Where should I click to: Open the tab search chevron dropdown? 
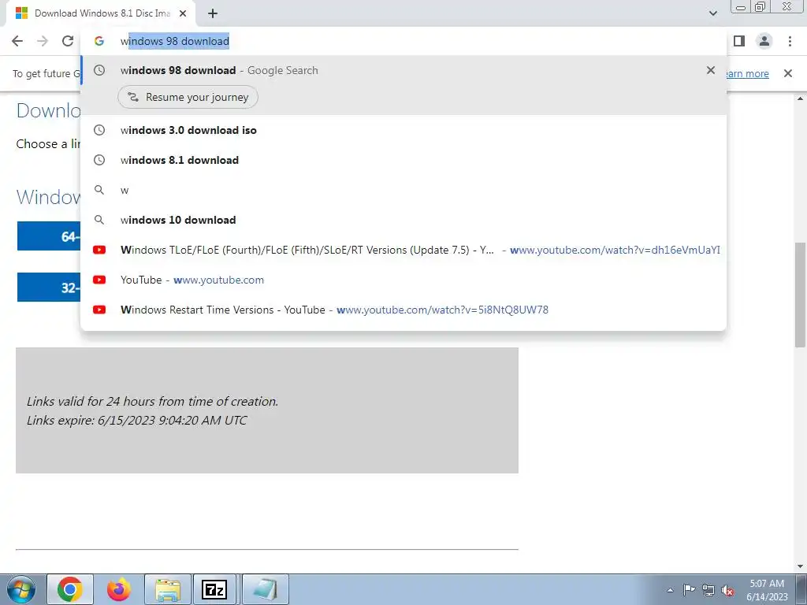click(x=712, y=13)
